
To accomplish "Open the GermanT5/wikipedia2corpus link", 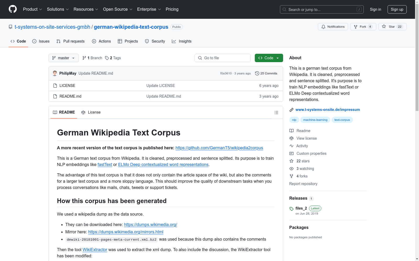I will tap(219, 148).
